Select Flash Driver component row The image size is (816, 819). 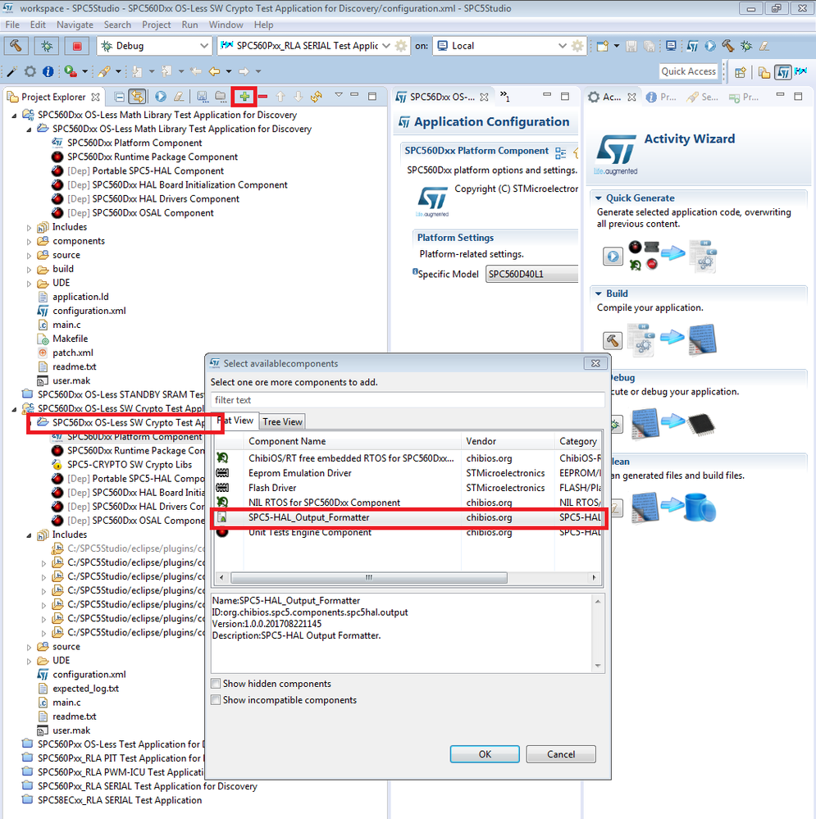(x=408, y=488)
